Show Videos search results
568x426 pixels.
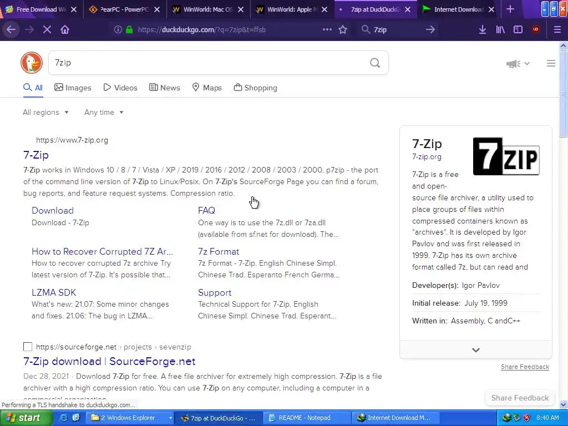[x=120, y=88]
